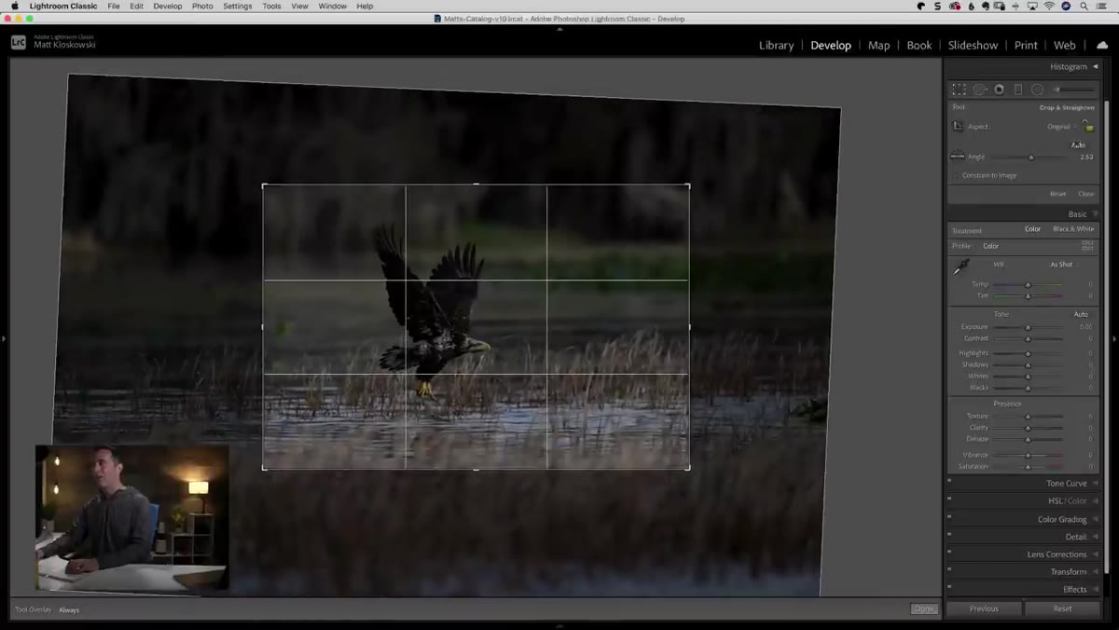The width and height of the screenshot is (1119, 630).
Task: Switch to the Map module
Action: point(878,45)
